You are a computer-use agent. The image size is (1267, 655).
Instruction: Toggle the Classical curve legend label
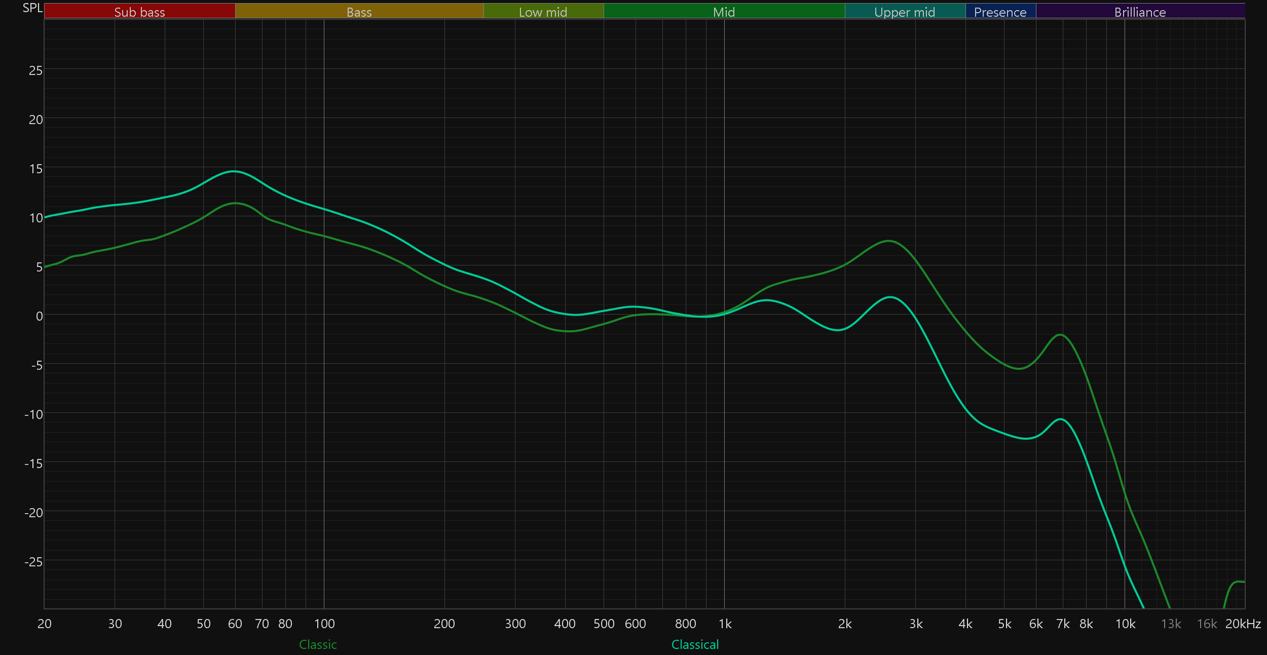pos(695,644)
